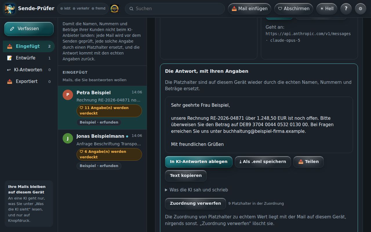Image resolution: width=371 pixels, height=232 pixels.
Task: Click the 'Text kopieren' button
Action: 186,176
